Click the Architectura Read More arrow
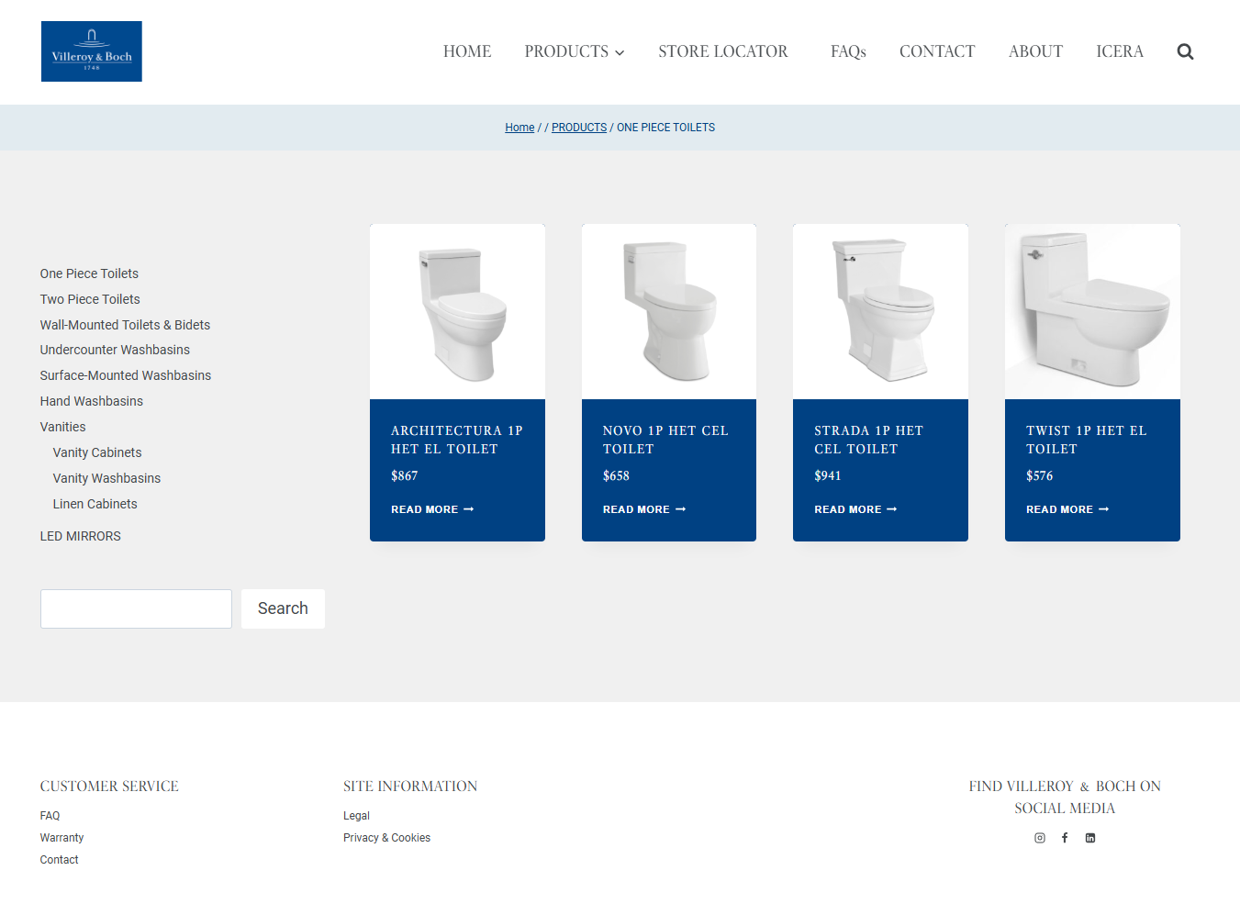This screenshot has height=915, width=1240. (469, 509)
